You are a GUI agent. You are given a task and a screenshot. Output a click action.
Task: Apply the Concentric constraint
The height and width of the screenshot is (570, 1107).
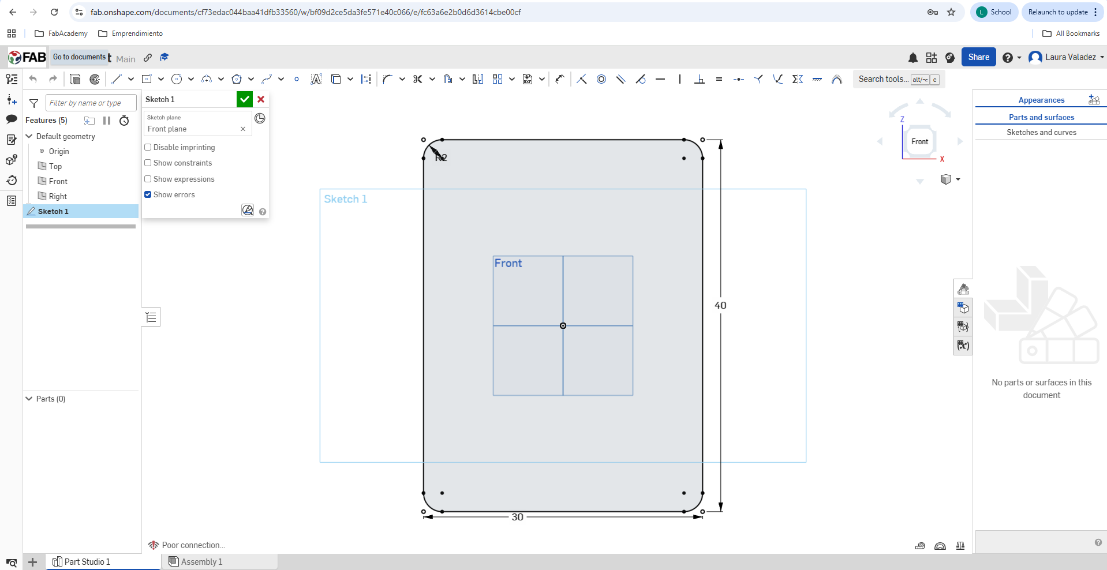pyautogui.click(x=601, y=79)
